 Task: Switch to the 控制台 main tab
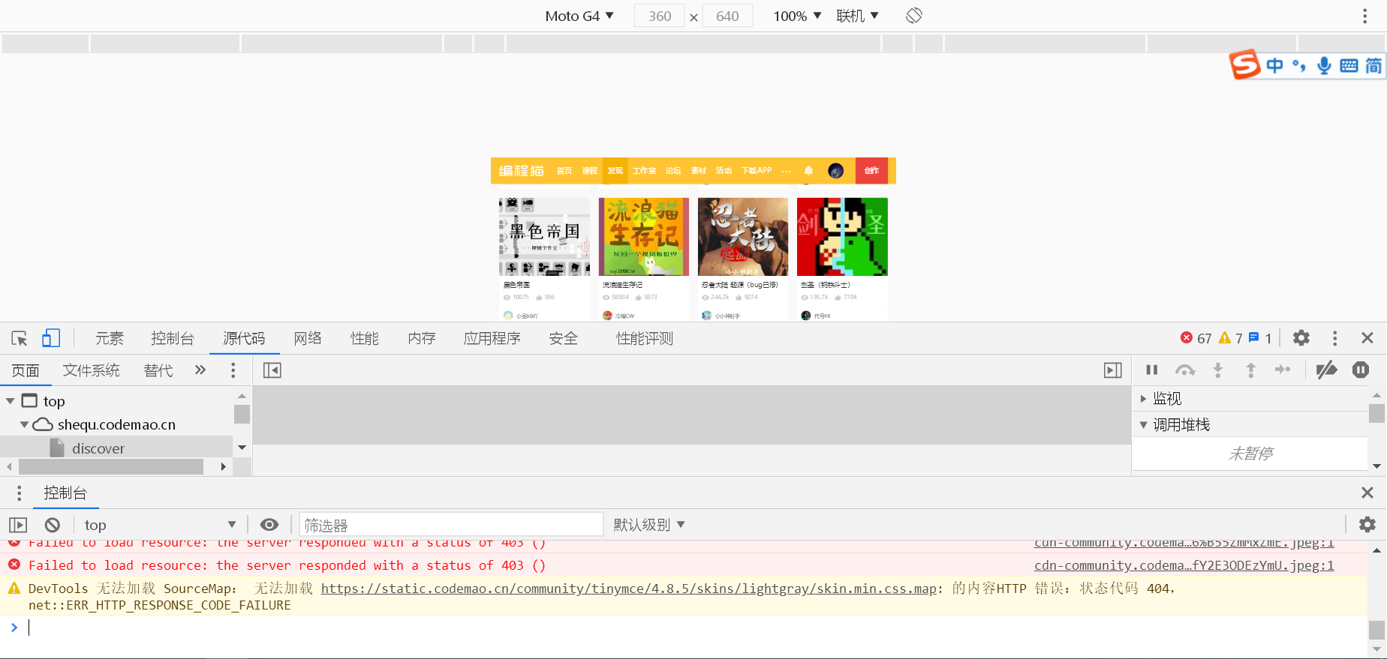click(x=173, y=338)
